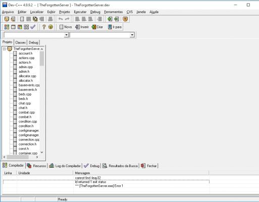Select actions.cpp in project tree

(x=27, y=58)
